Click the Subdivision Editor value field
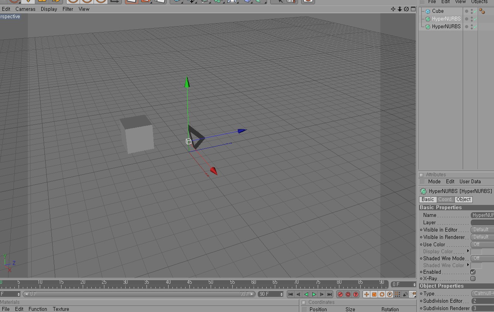 coord(482,301)
